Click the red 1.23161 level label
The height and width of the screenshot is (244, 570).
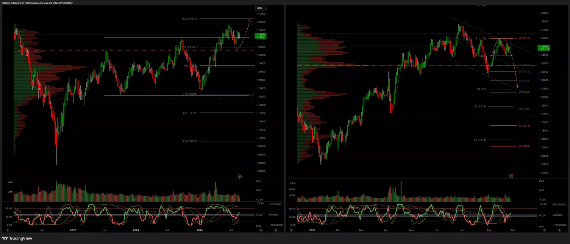[x=524, y=146]
